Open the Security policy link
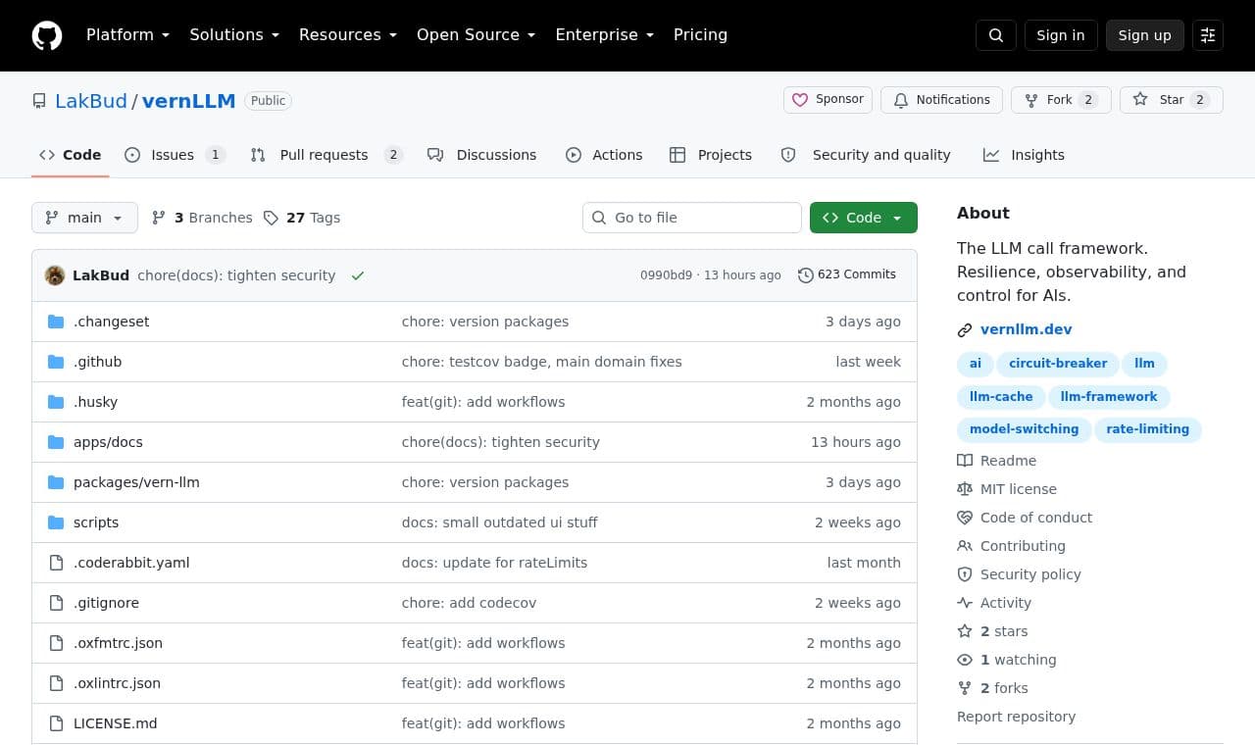Viewport: 1255px width, 745px height. click(1019, 574)
